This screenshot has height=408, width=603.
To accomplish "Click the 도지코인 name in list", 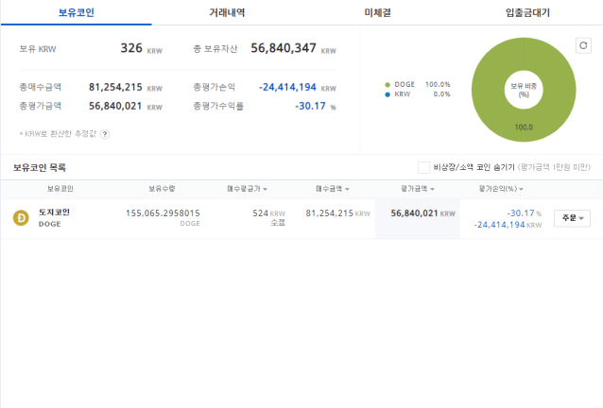I will (x=54, y=212).
